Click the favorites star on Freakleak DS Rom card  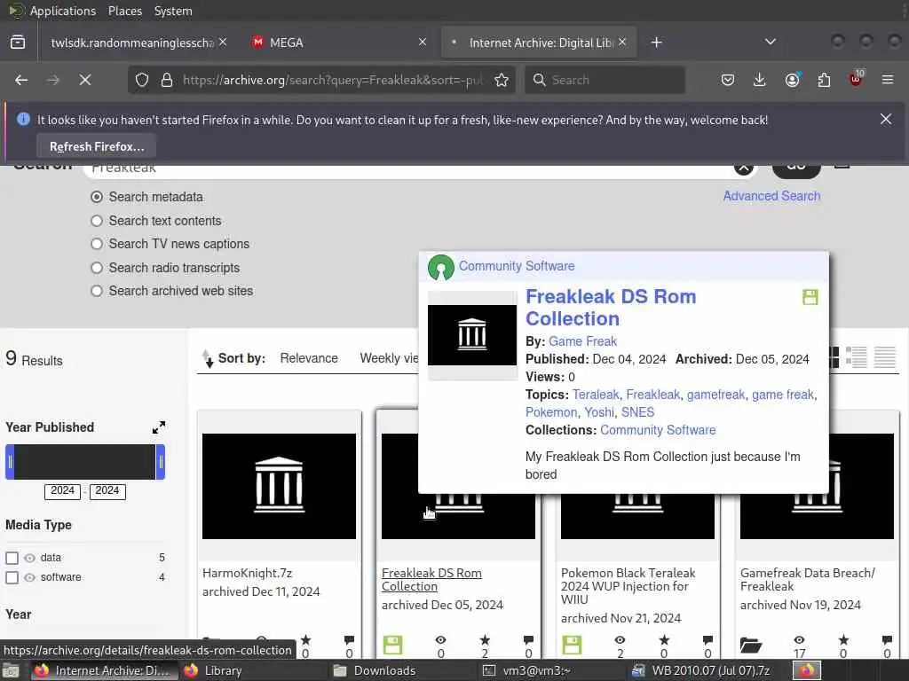coord(485,640)
